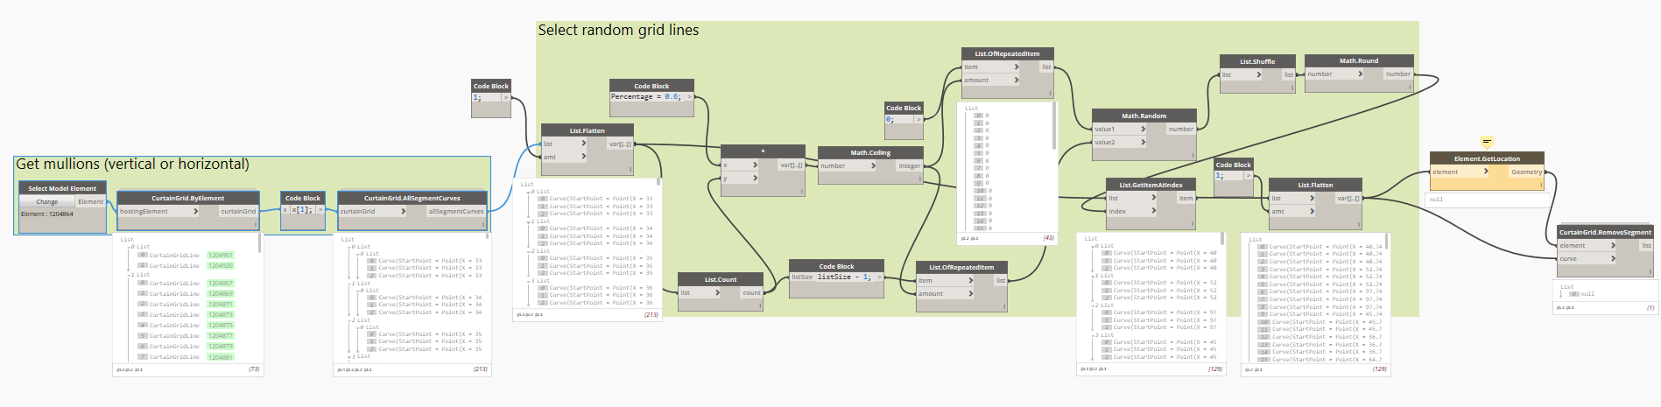Click the 'listSize - 1;' code block field
The image size is (1661, 407).
tap(844, 277)
